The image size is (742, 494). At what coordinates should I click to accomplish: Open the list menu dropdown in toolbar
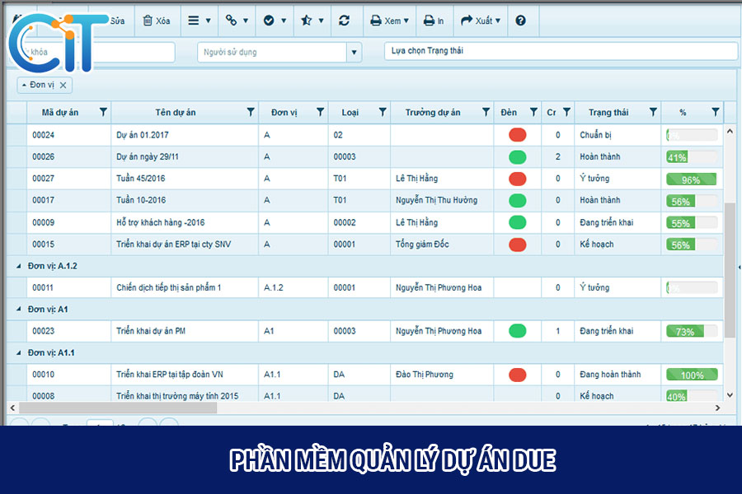(200, 21)
